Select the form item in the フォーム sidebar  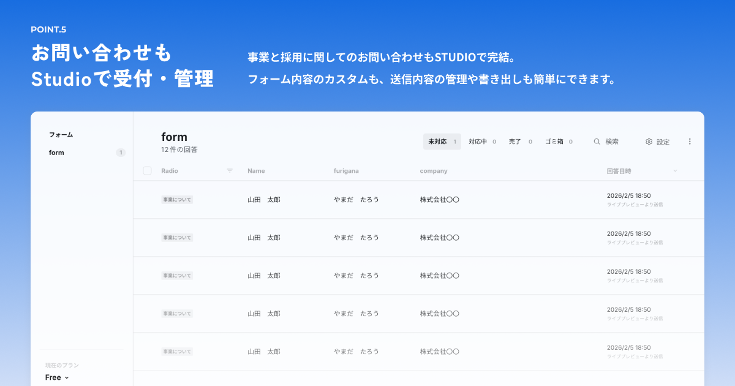pyautogui.click(x=56, y=153)
